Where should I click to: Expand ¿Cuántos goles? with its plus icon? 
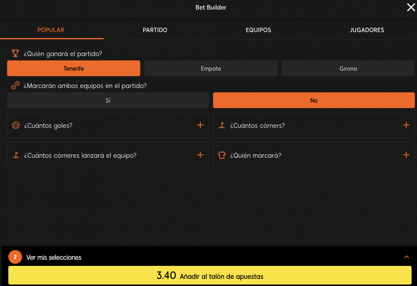(200, 125)
